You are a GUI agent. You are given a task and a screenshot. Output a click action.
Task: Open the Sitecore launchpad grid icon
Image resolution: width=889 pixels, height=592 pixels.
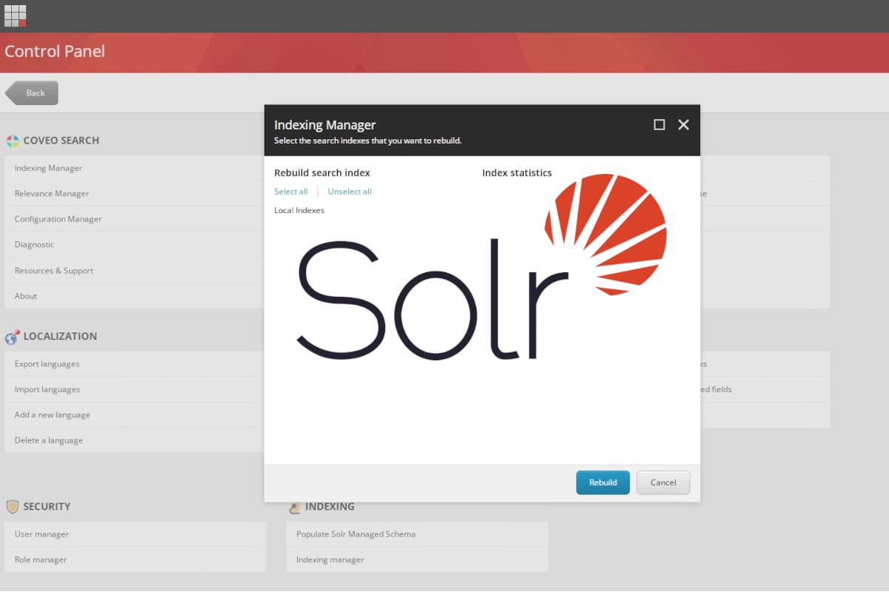pyautogui.click(x=16, y=16)
